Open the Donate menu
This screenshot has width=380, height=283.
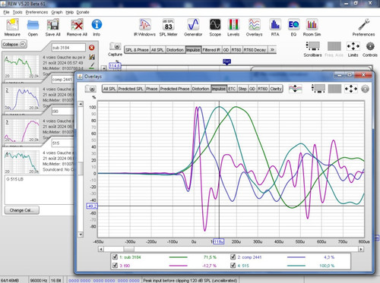(x=83, y=12)
